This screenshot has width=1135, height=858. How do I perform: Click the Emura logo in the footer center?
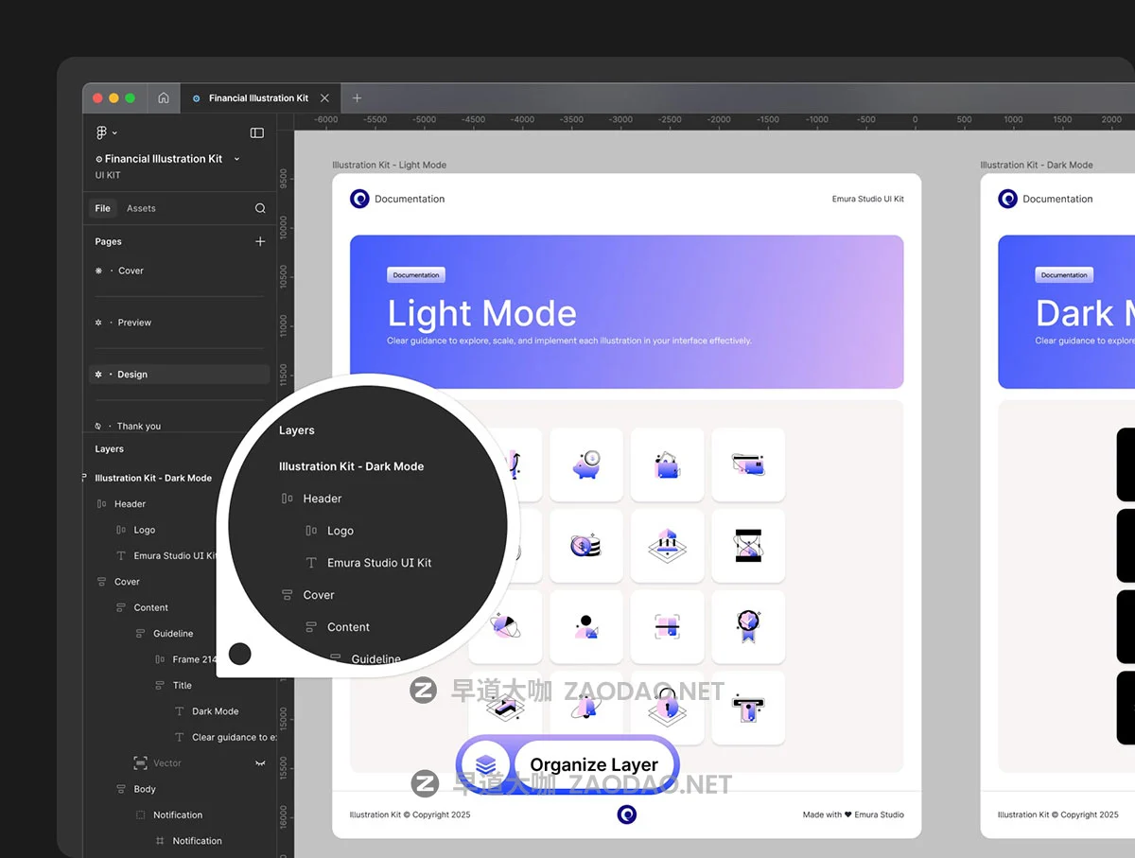click(626, 814)
